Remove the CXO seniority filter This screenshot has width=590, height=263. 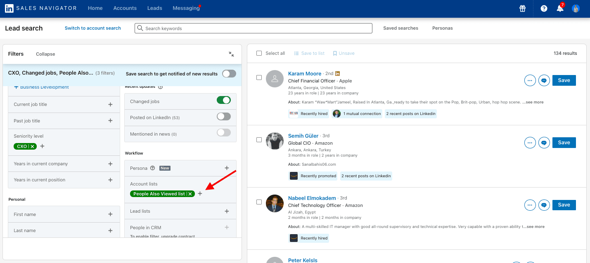32,146
